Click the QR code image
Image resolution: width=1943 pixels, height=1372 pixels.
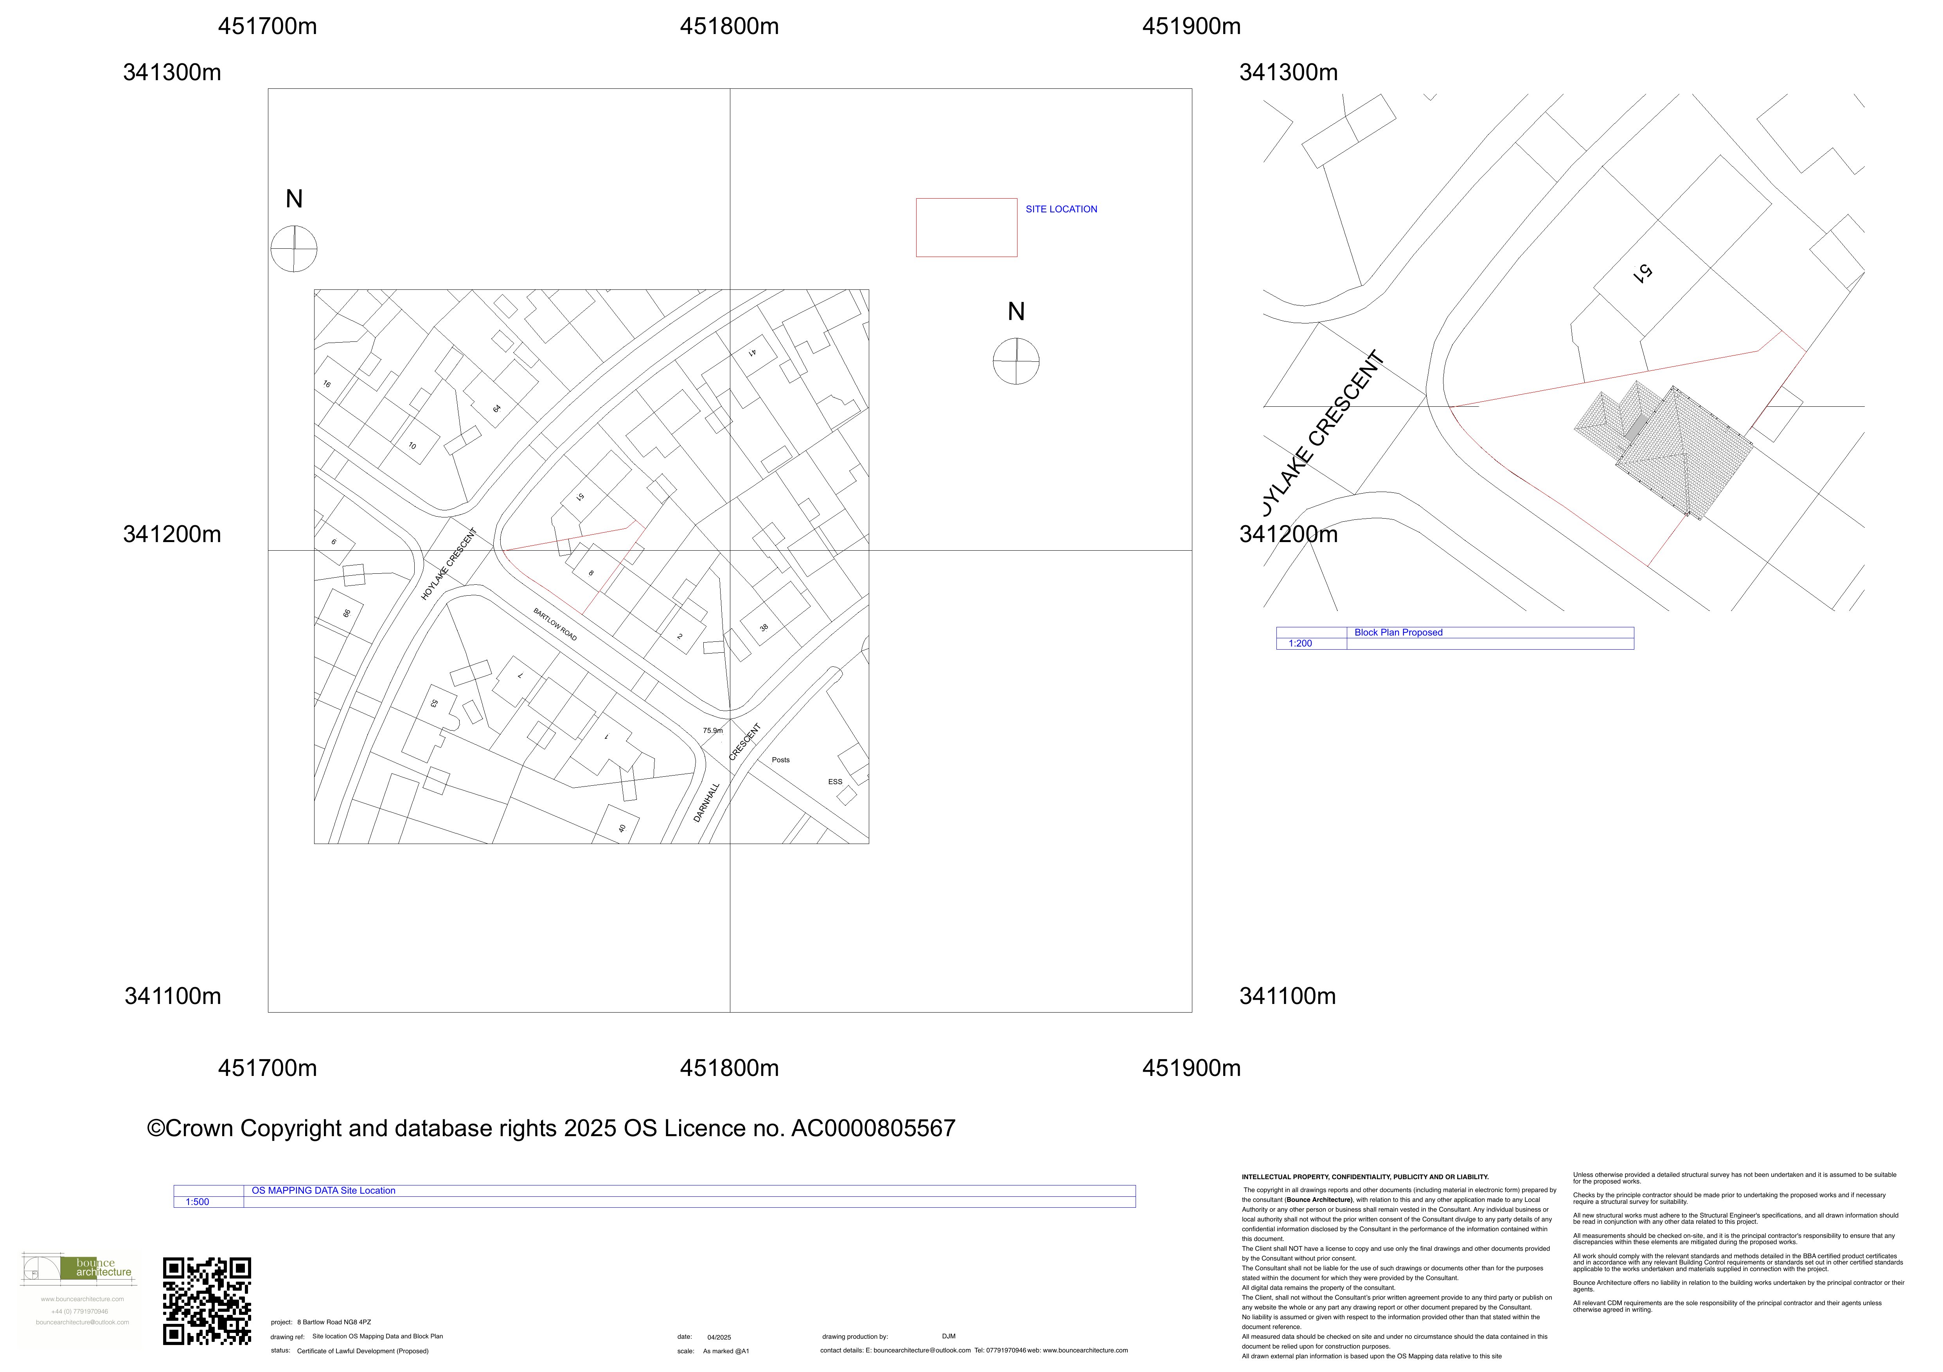[207, 1300]
